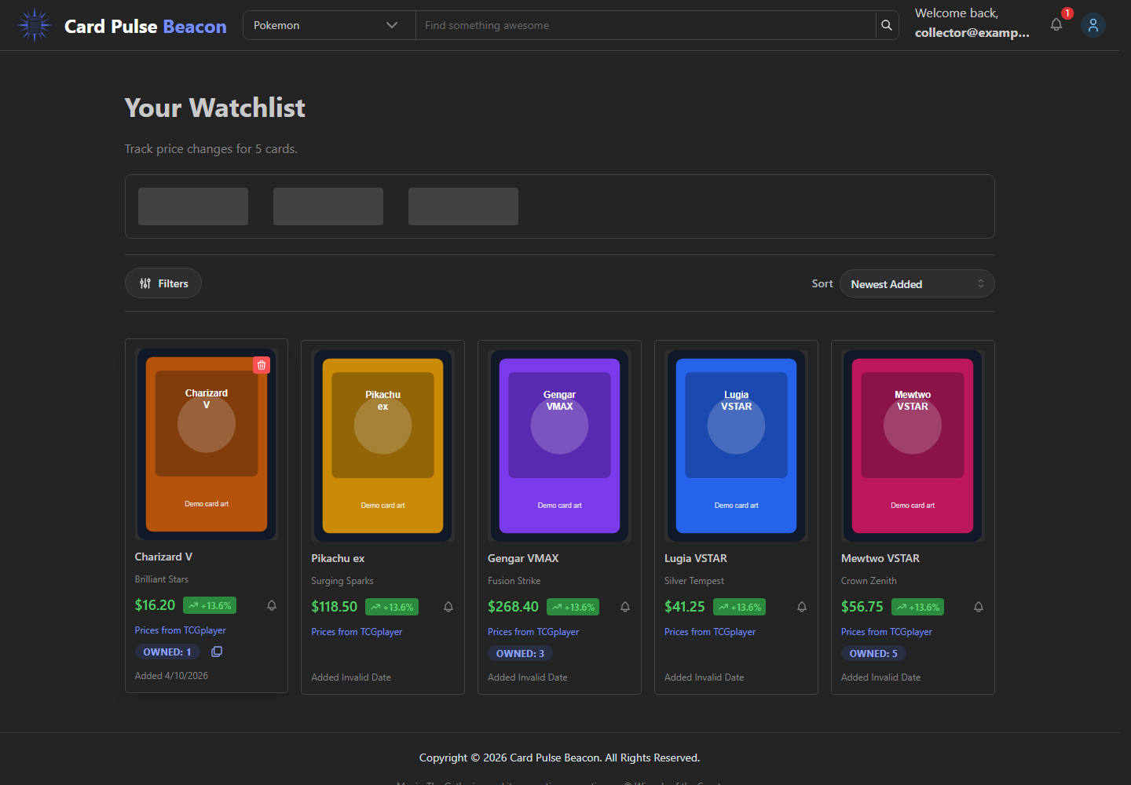Open the Charizard V card artwork

click(x=207, y=444)
